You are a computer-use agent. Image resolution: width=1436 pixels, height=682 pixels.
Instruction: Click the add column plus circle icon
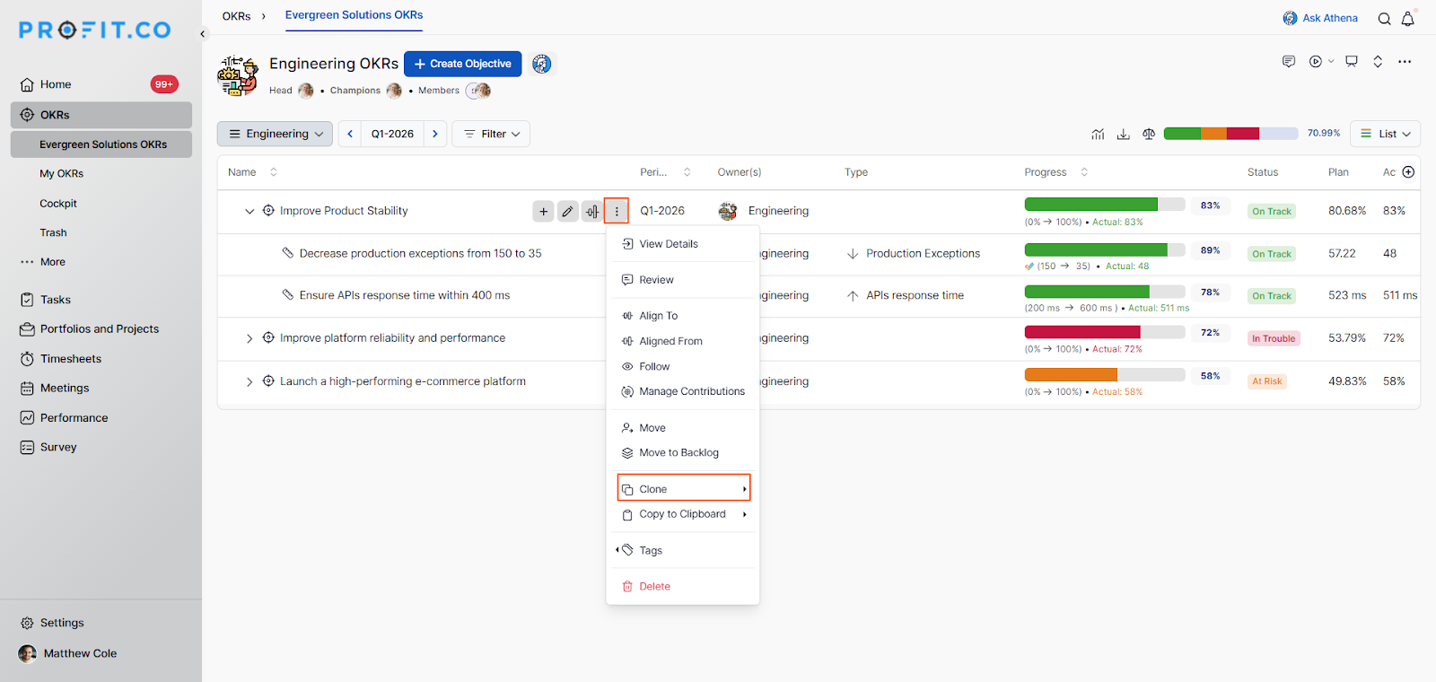point(1408,172)
